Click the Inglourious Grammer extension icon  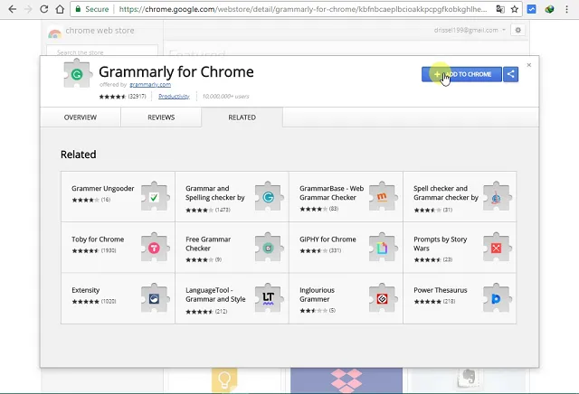pos(383,297)
